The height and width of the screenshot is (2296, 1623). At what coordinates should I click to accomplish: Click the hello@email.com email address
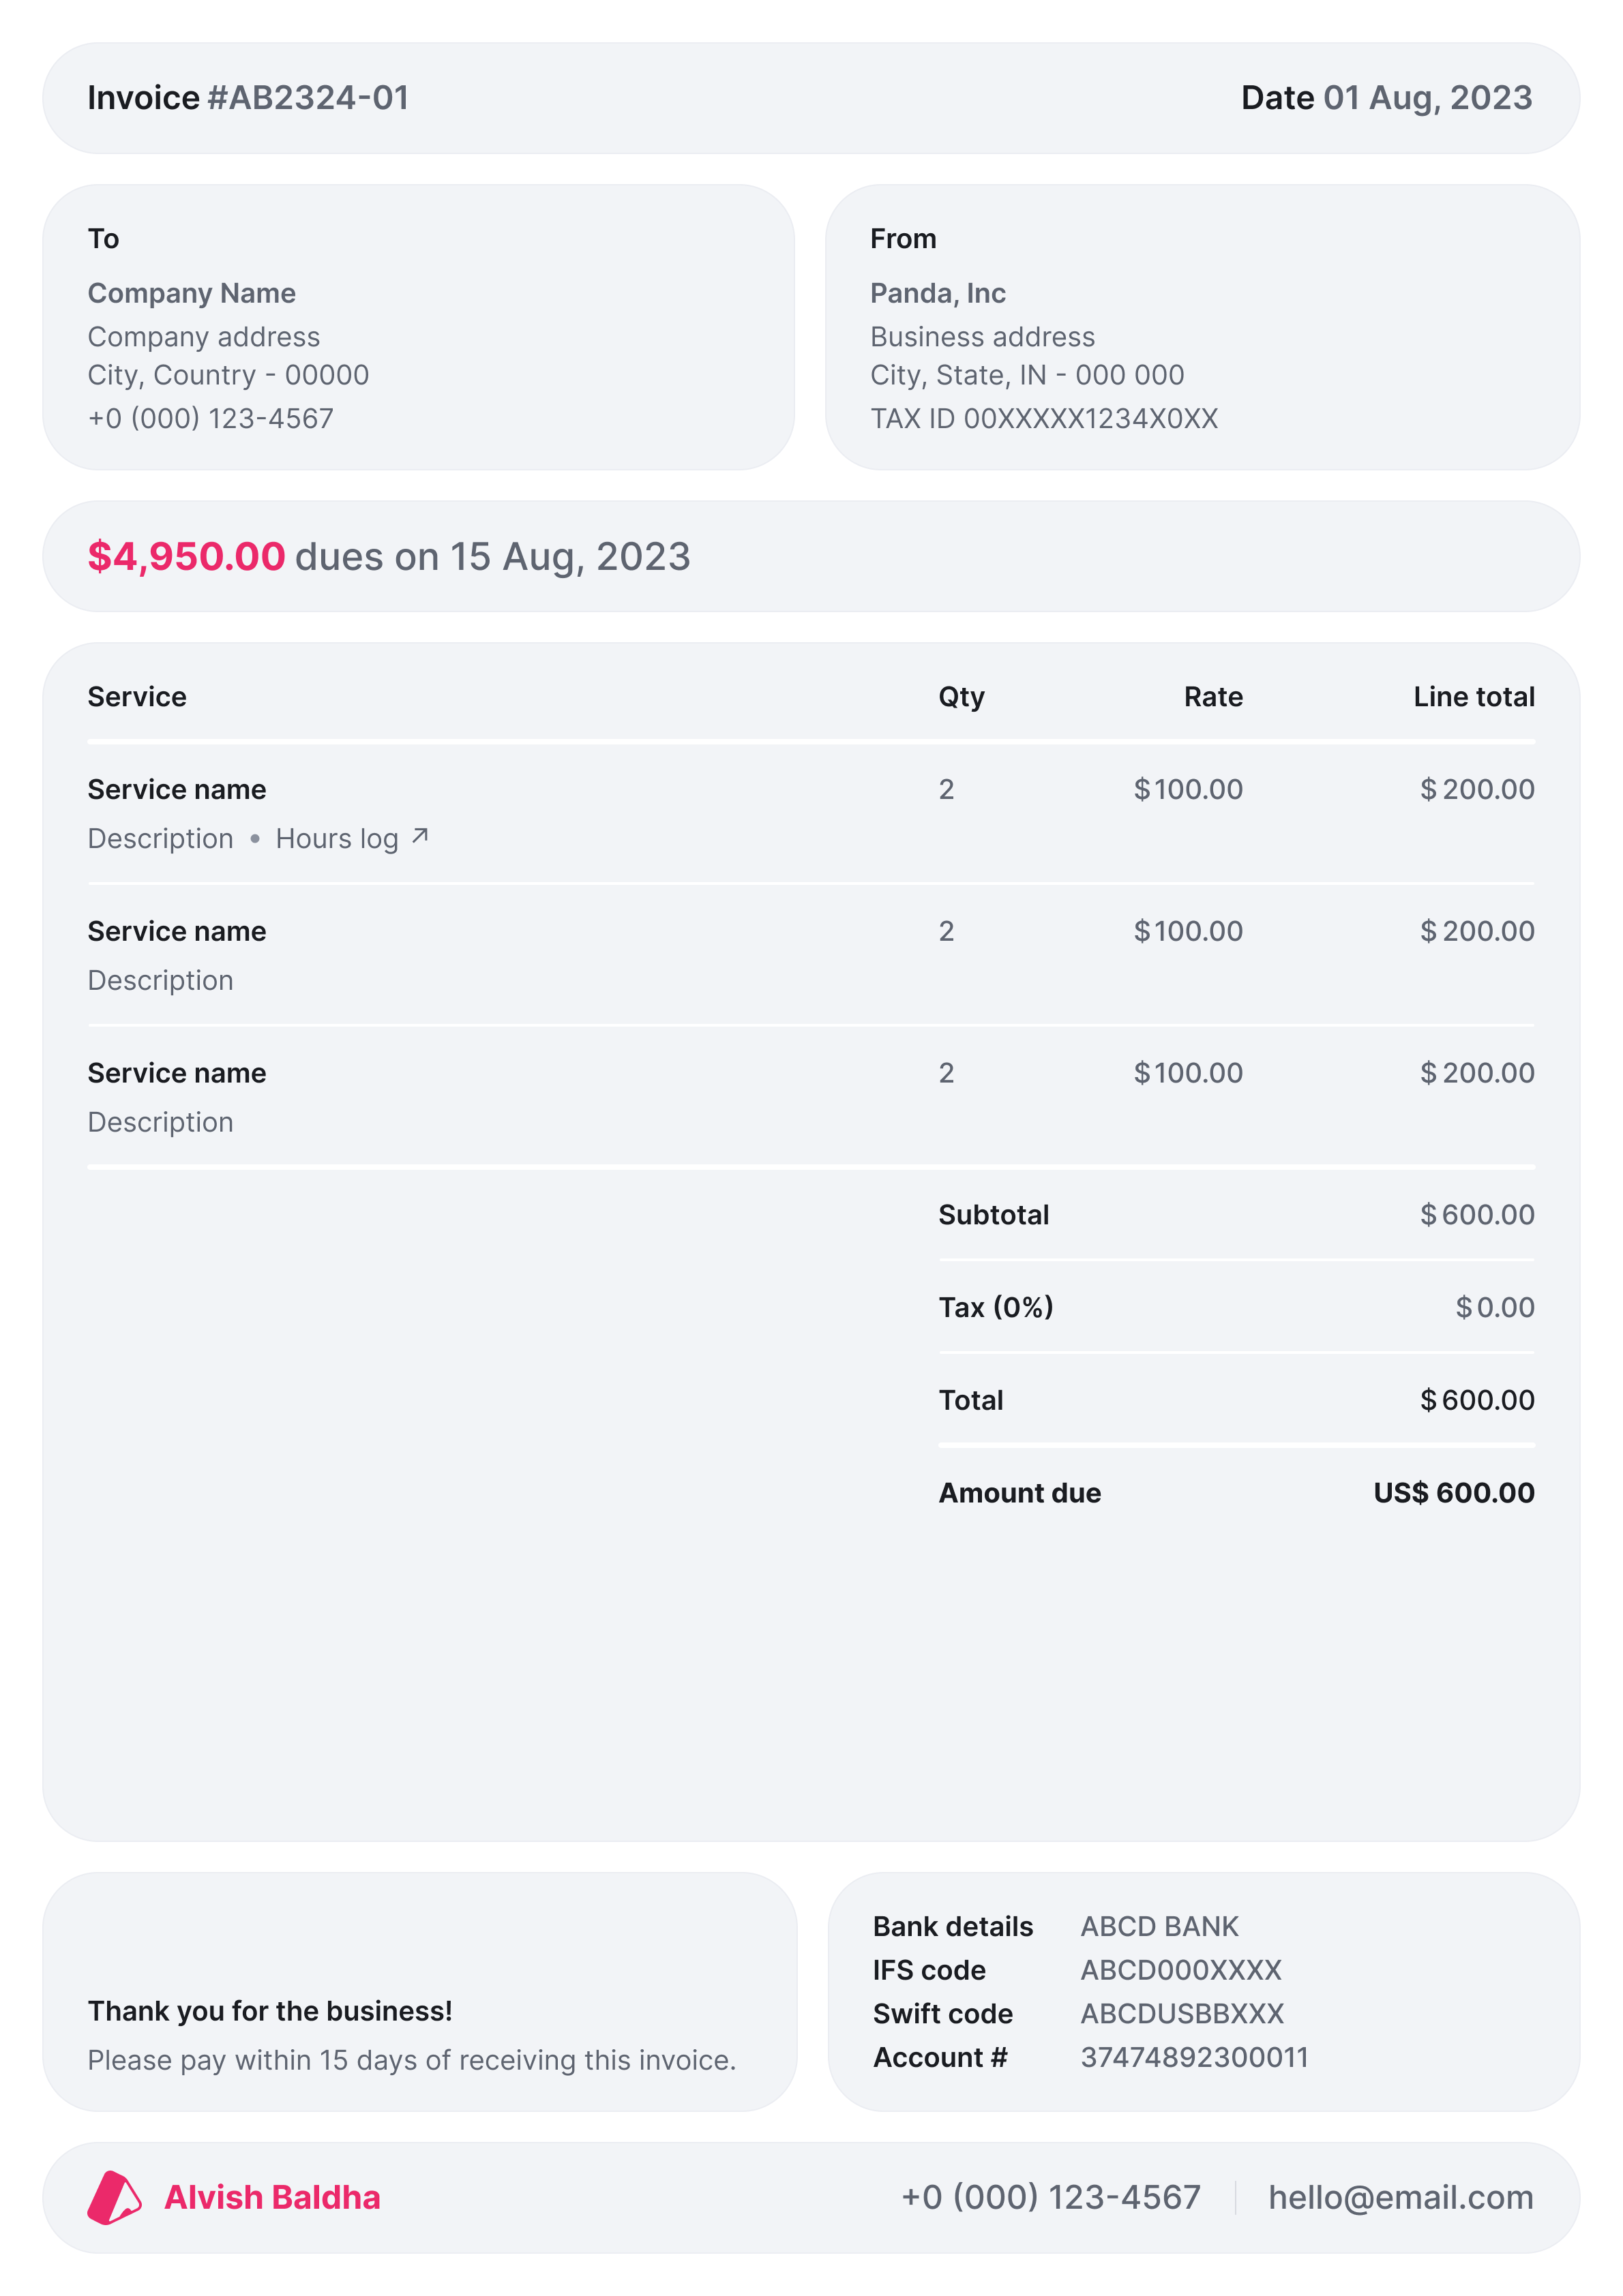point(1400,2197)
